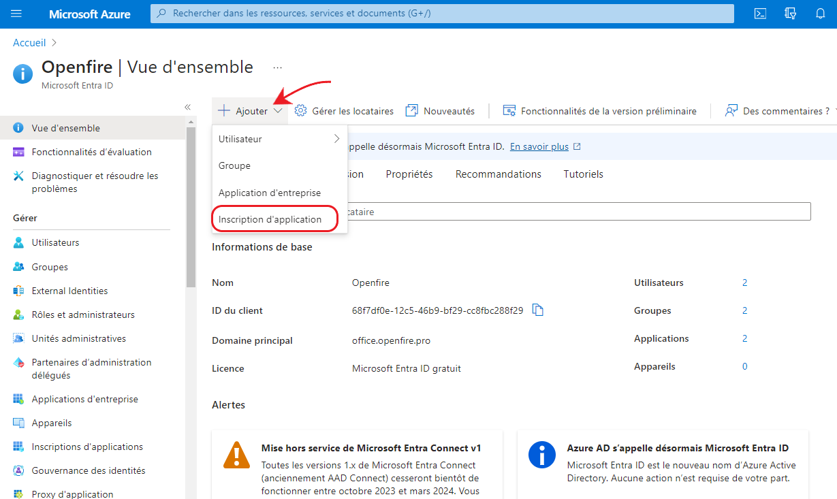The image size is (837, 499).
Task: Go back via Accueil breadcrumb
Action: [x=29, y=43]
